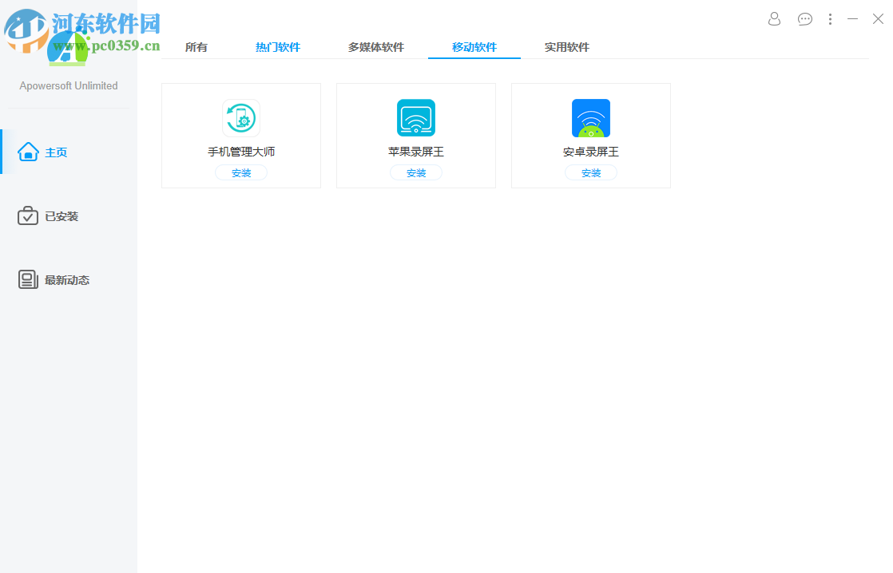
Task: Switch to the 实用软件 tab
Action: pyautogui.click(x=566, y=47)
